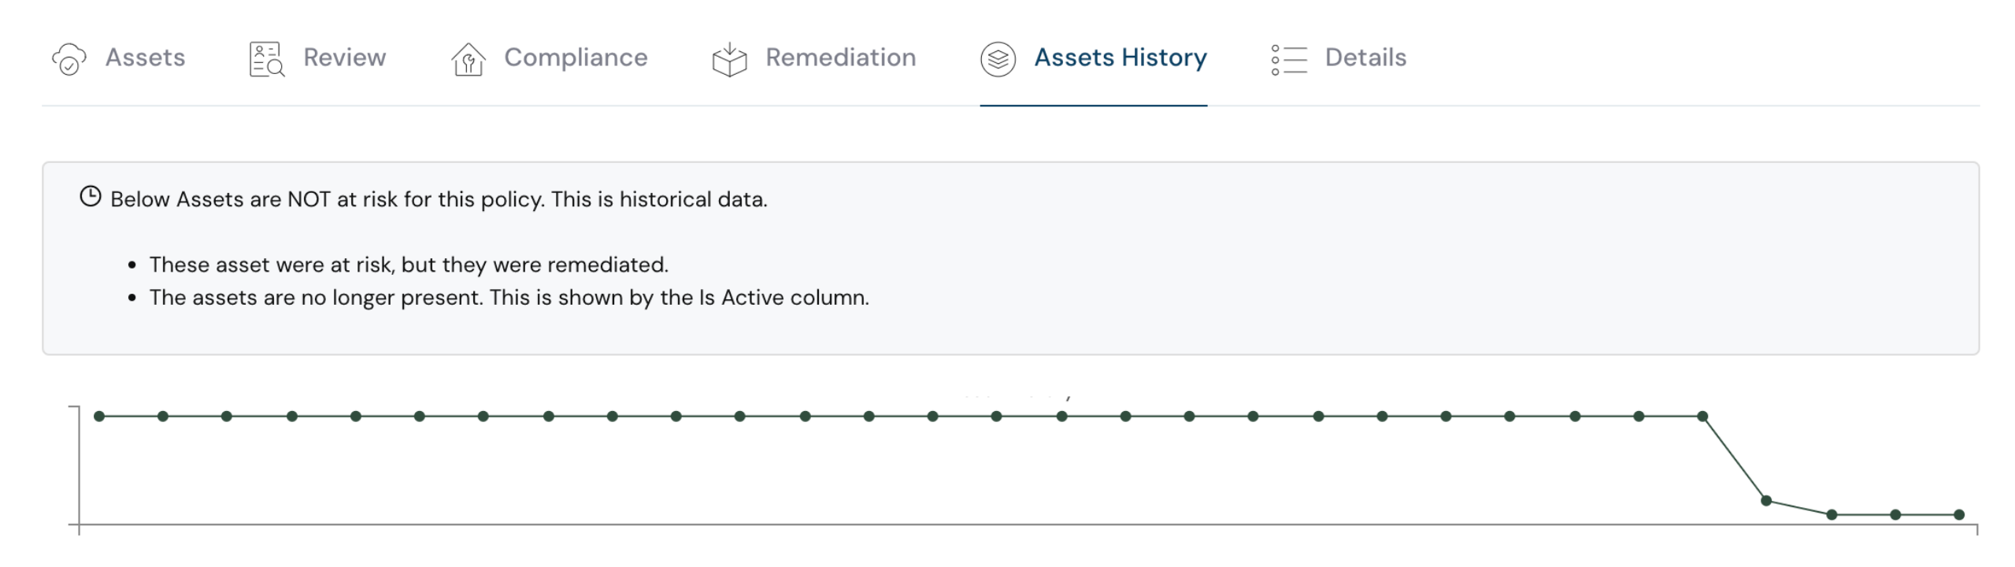
Task: Click the Review document search icon
Action: point(267,59)
